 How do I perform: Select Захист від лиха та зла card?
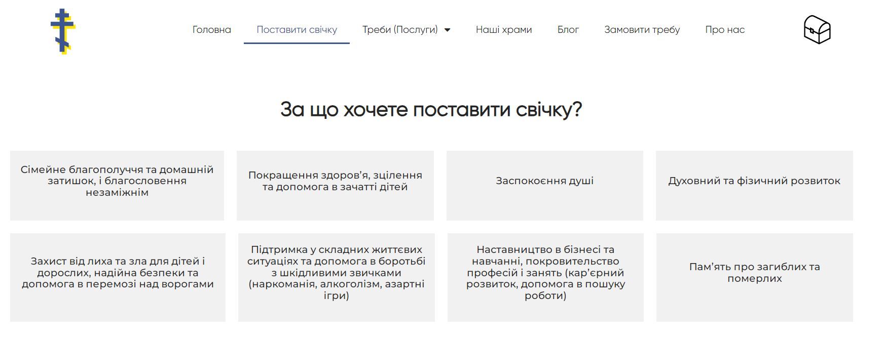pyautogui.click(x=118, y=277)
